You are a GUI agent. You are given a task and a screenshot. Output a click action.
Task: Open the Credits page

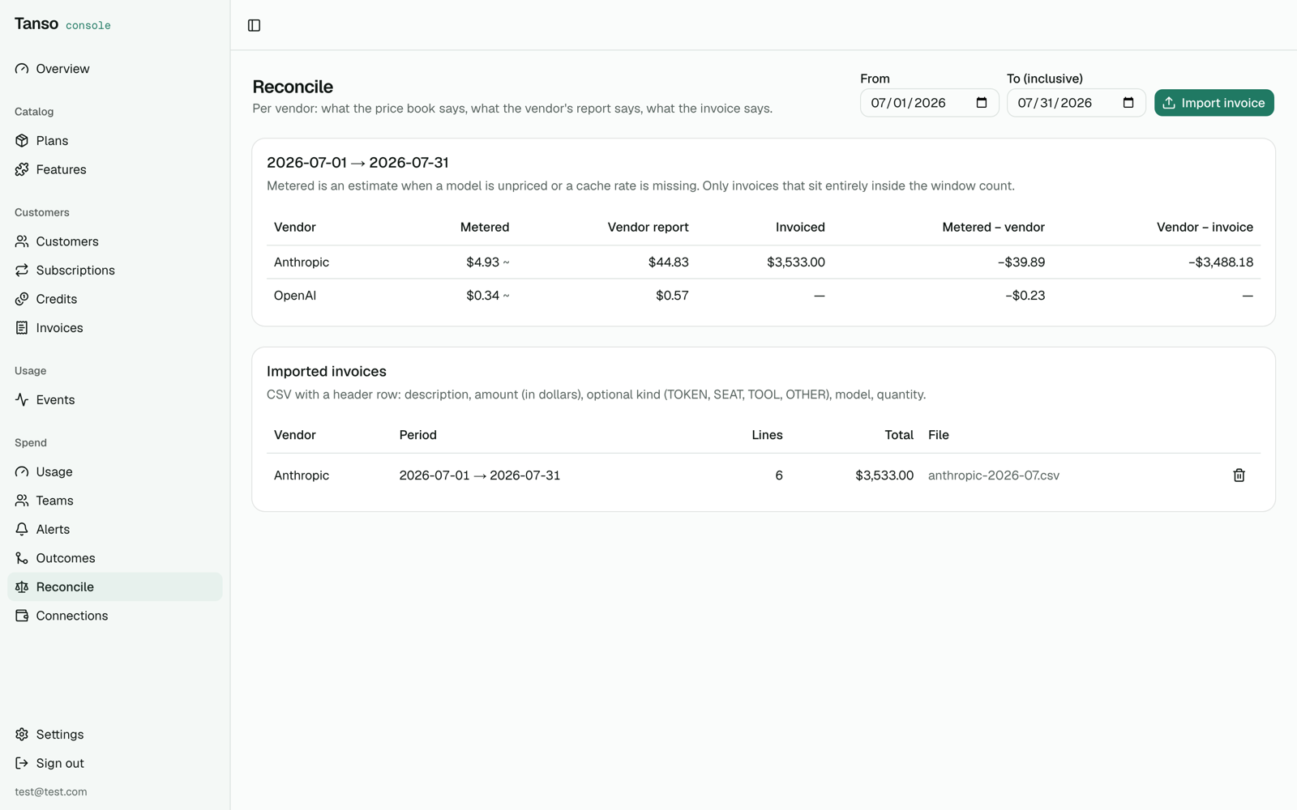[x=115, y=299]
